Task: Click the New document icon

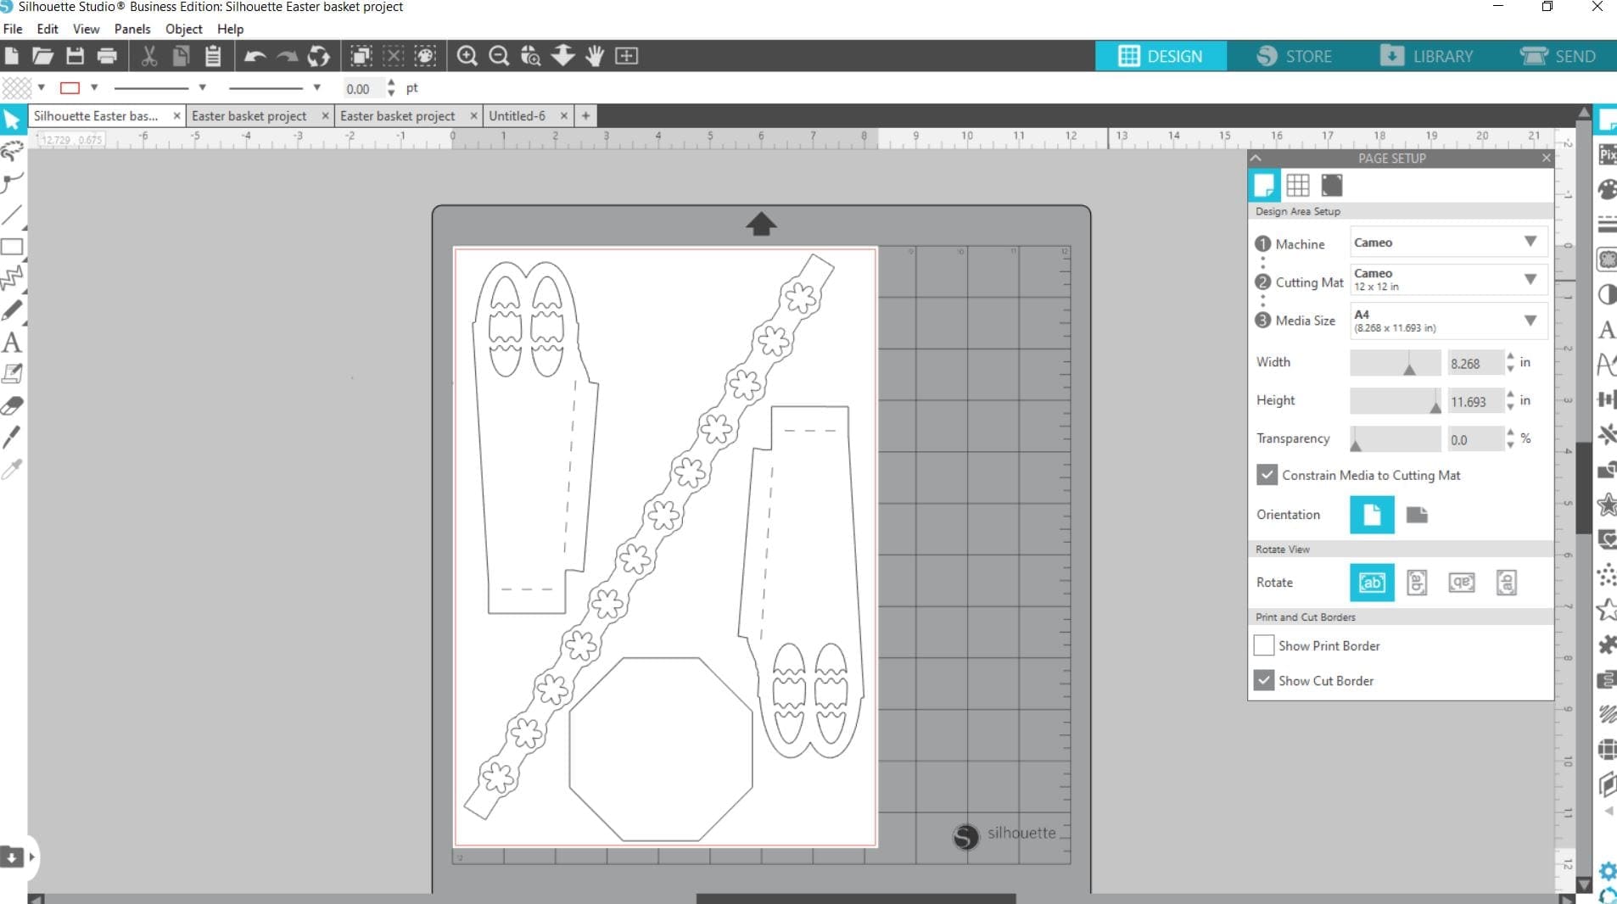Action: 12,56
